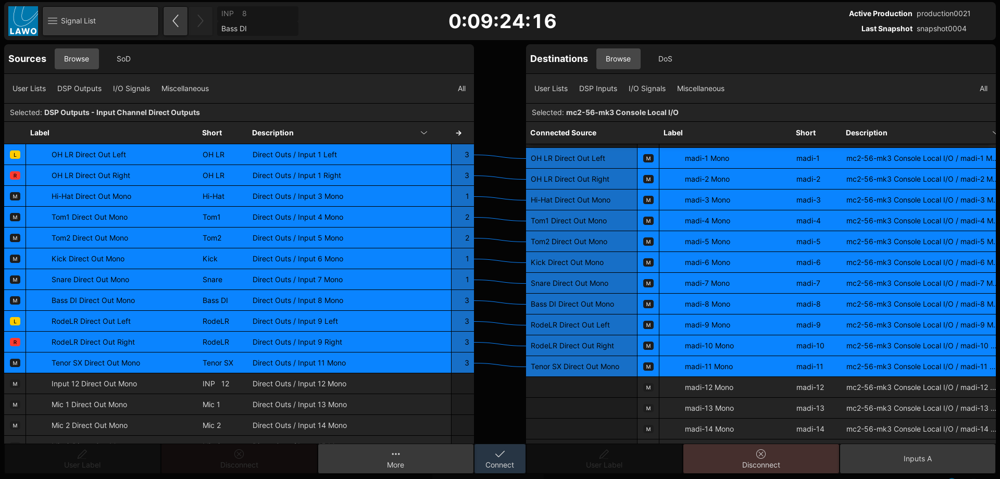Viewport: 1000px width, 479px height.
Task: Expand the Sources Description column chevron
Action: coord(424,133)
